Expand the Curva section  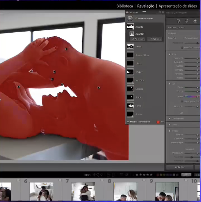169,125
